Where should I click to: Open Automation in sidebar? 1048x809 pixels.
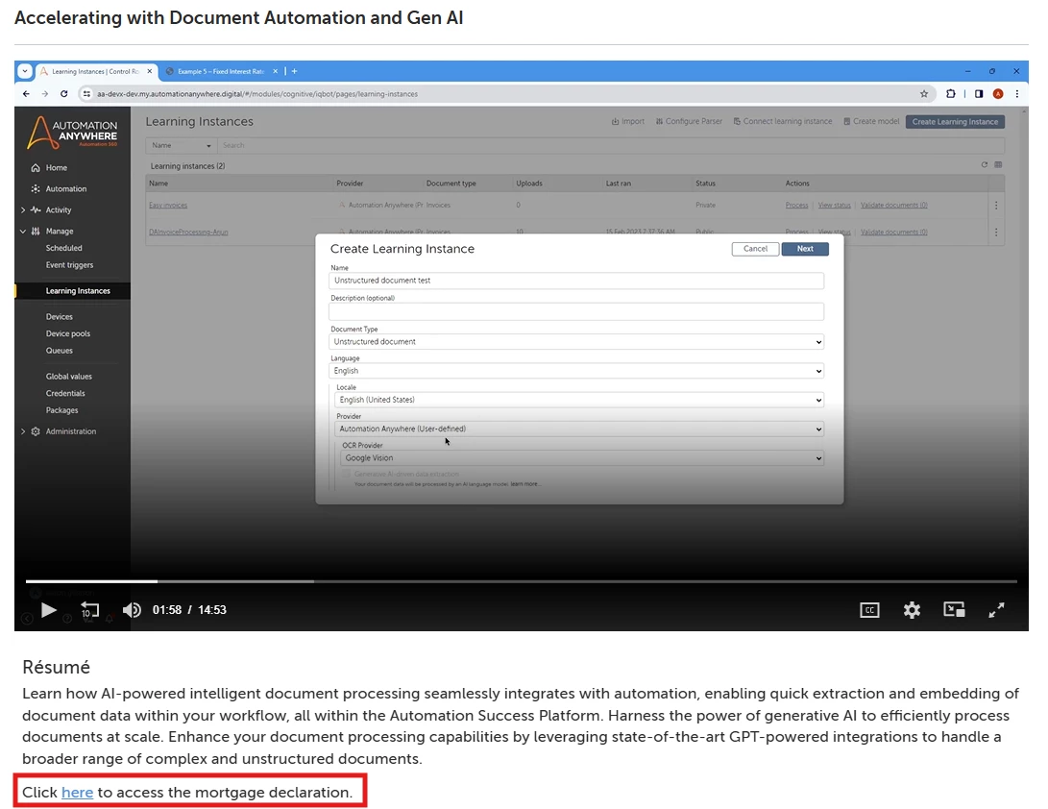[x=65, y=189]
